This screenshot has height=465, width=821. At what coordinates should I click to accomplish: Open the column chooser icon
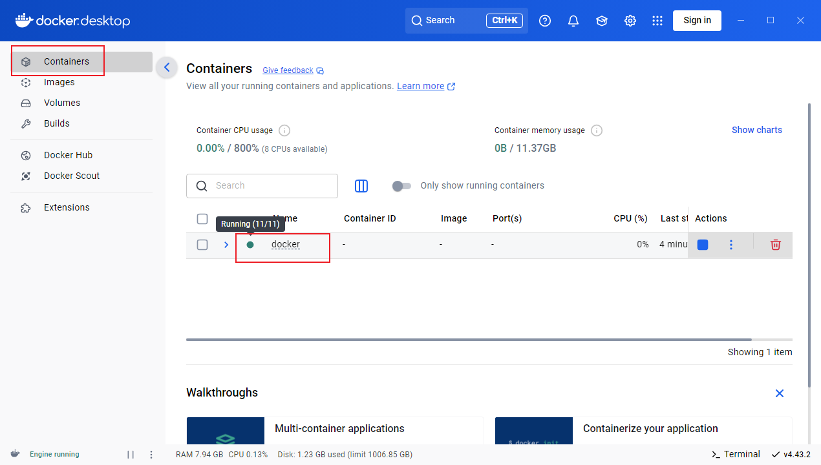[x=361, y=186]
